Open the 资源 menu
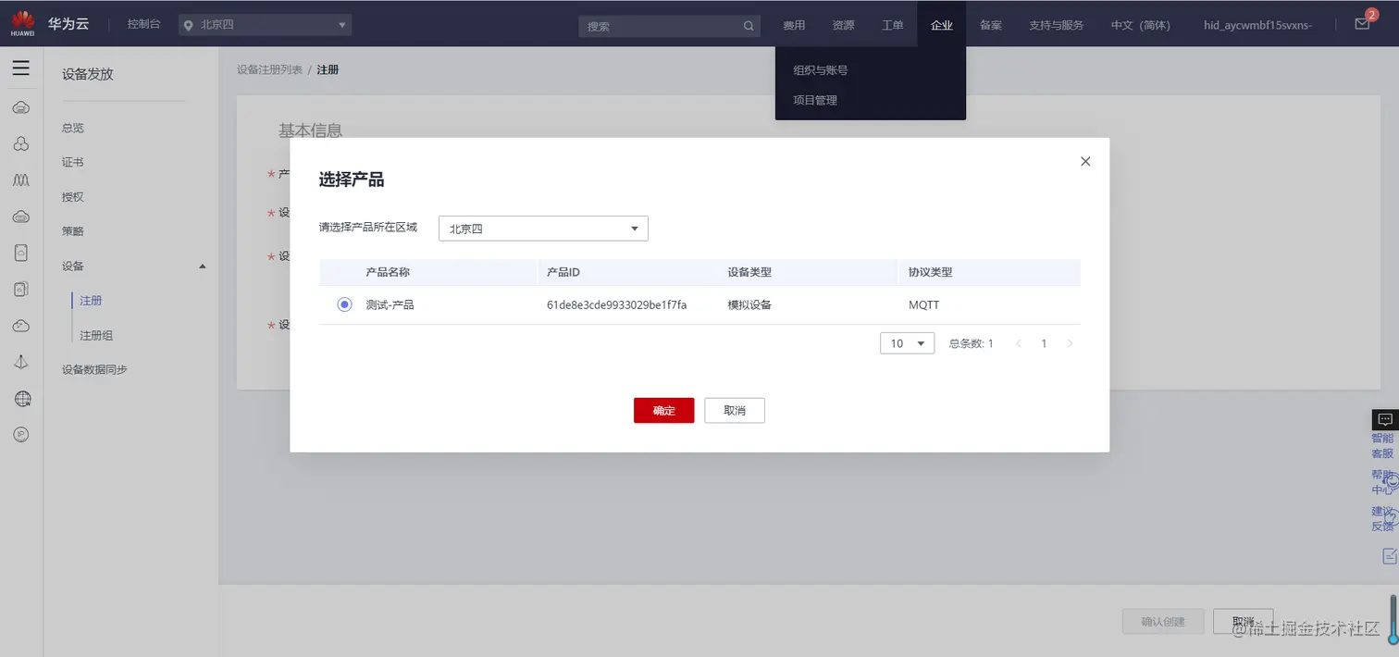This screenshot has width=1399, height=657. [843, 25]
